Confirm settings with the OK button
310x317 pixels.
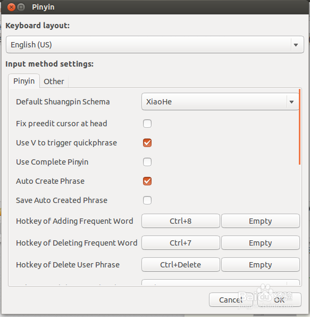click(x=280, y=300)
